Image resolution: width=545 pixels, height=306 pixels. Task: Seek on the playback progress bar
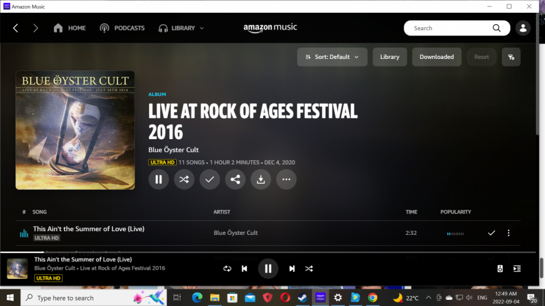click(268, 252)
